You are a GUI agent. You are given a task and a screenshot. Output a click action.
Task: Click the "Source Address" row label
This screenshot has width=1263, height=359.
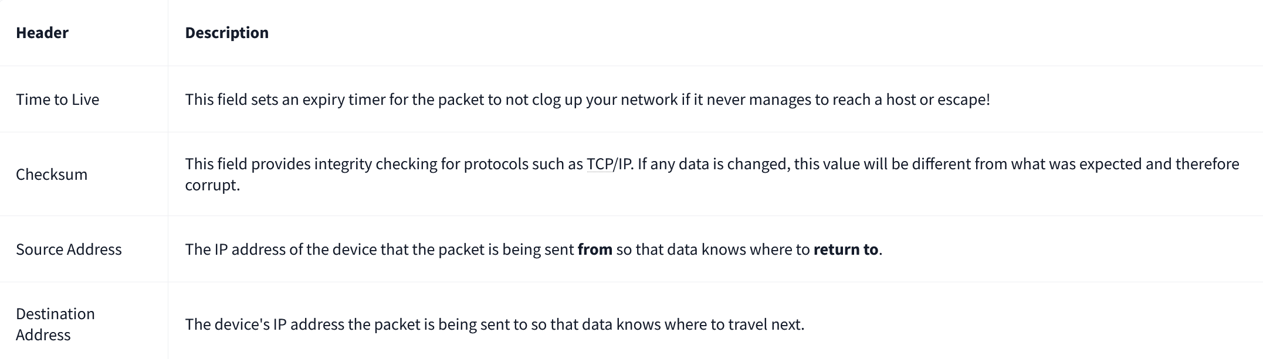(69, 249)
